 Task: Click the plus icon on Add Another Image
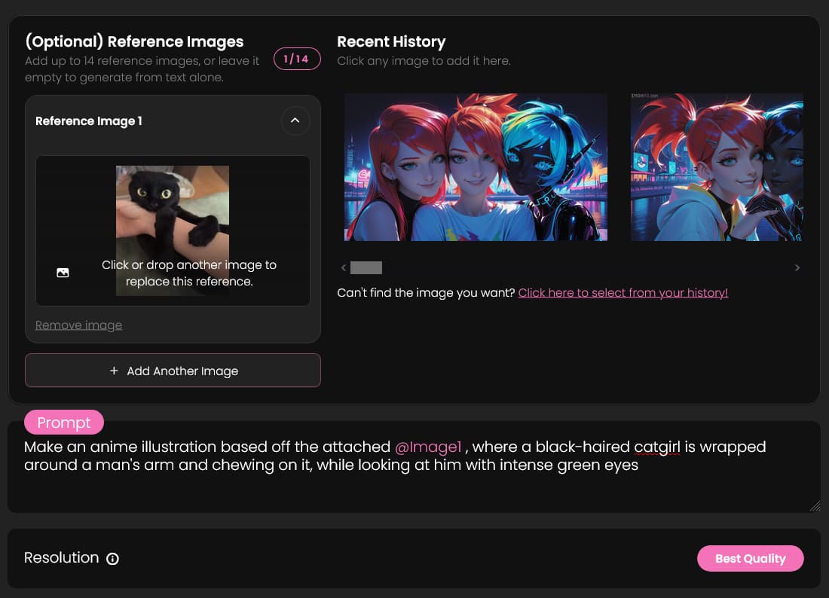pyautogui.click(x=114, y=371)
